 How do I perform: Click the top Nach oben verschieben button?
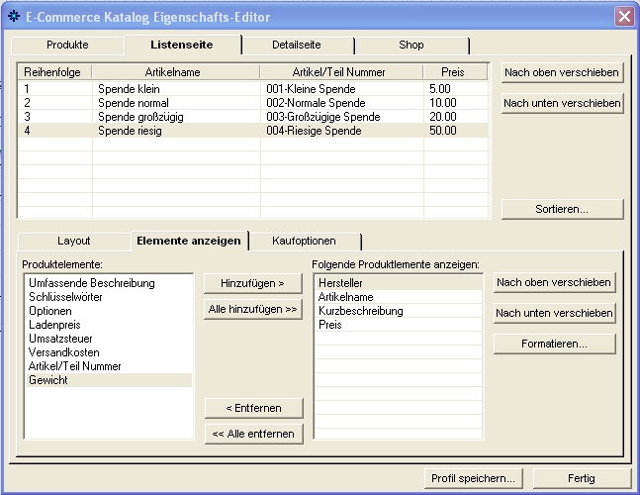coord(562,72)
